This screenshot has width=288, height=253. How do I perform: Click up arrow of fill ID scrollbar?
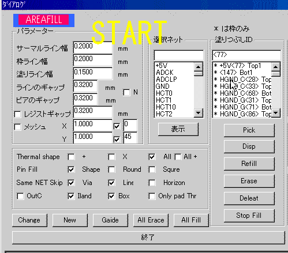pos(276,67)
